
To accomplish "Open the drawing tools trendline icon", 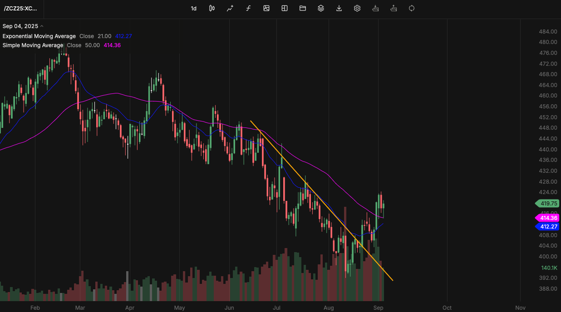I will [x=230, y=8].
